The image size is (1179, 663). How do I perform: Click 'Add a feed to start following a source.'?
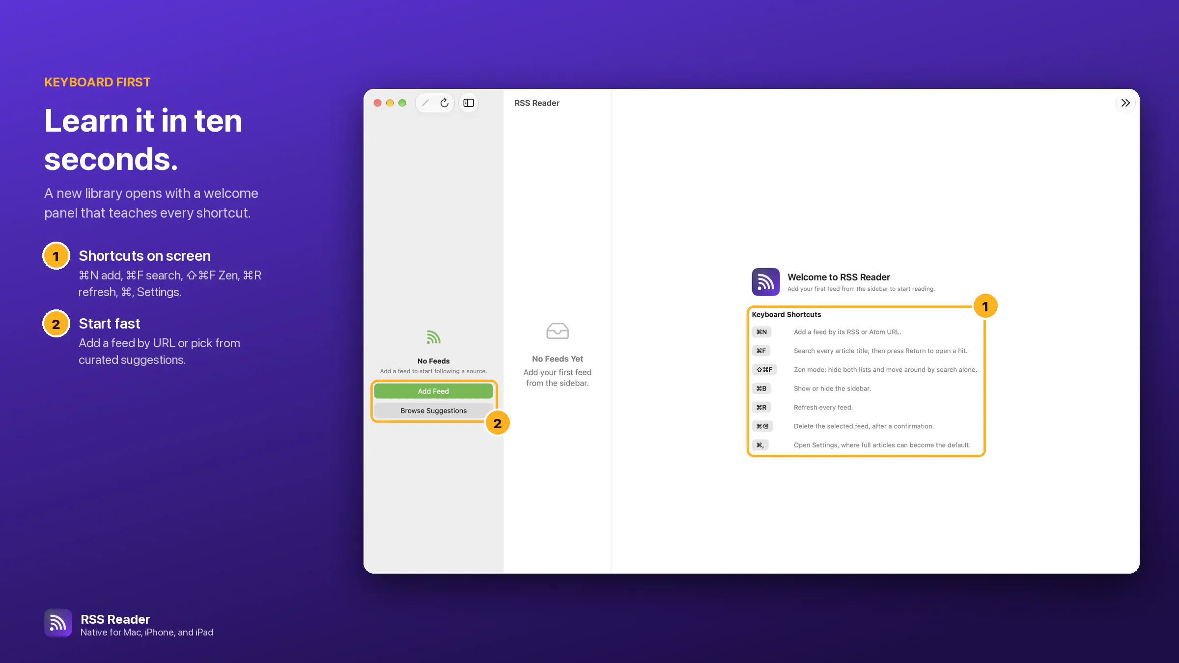tap(433, 371)
